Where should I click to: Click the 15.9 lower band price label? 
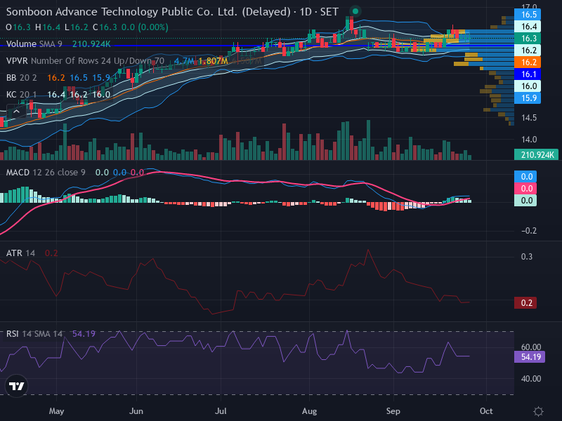coord(528,98)
